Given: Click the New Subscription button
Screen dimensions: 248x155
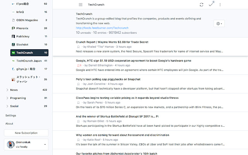Looking at the screenshot, I should tap(26, 133).
